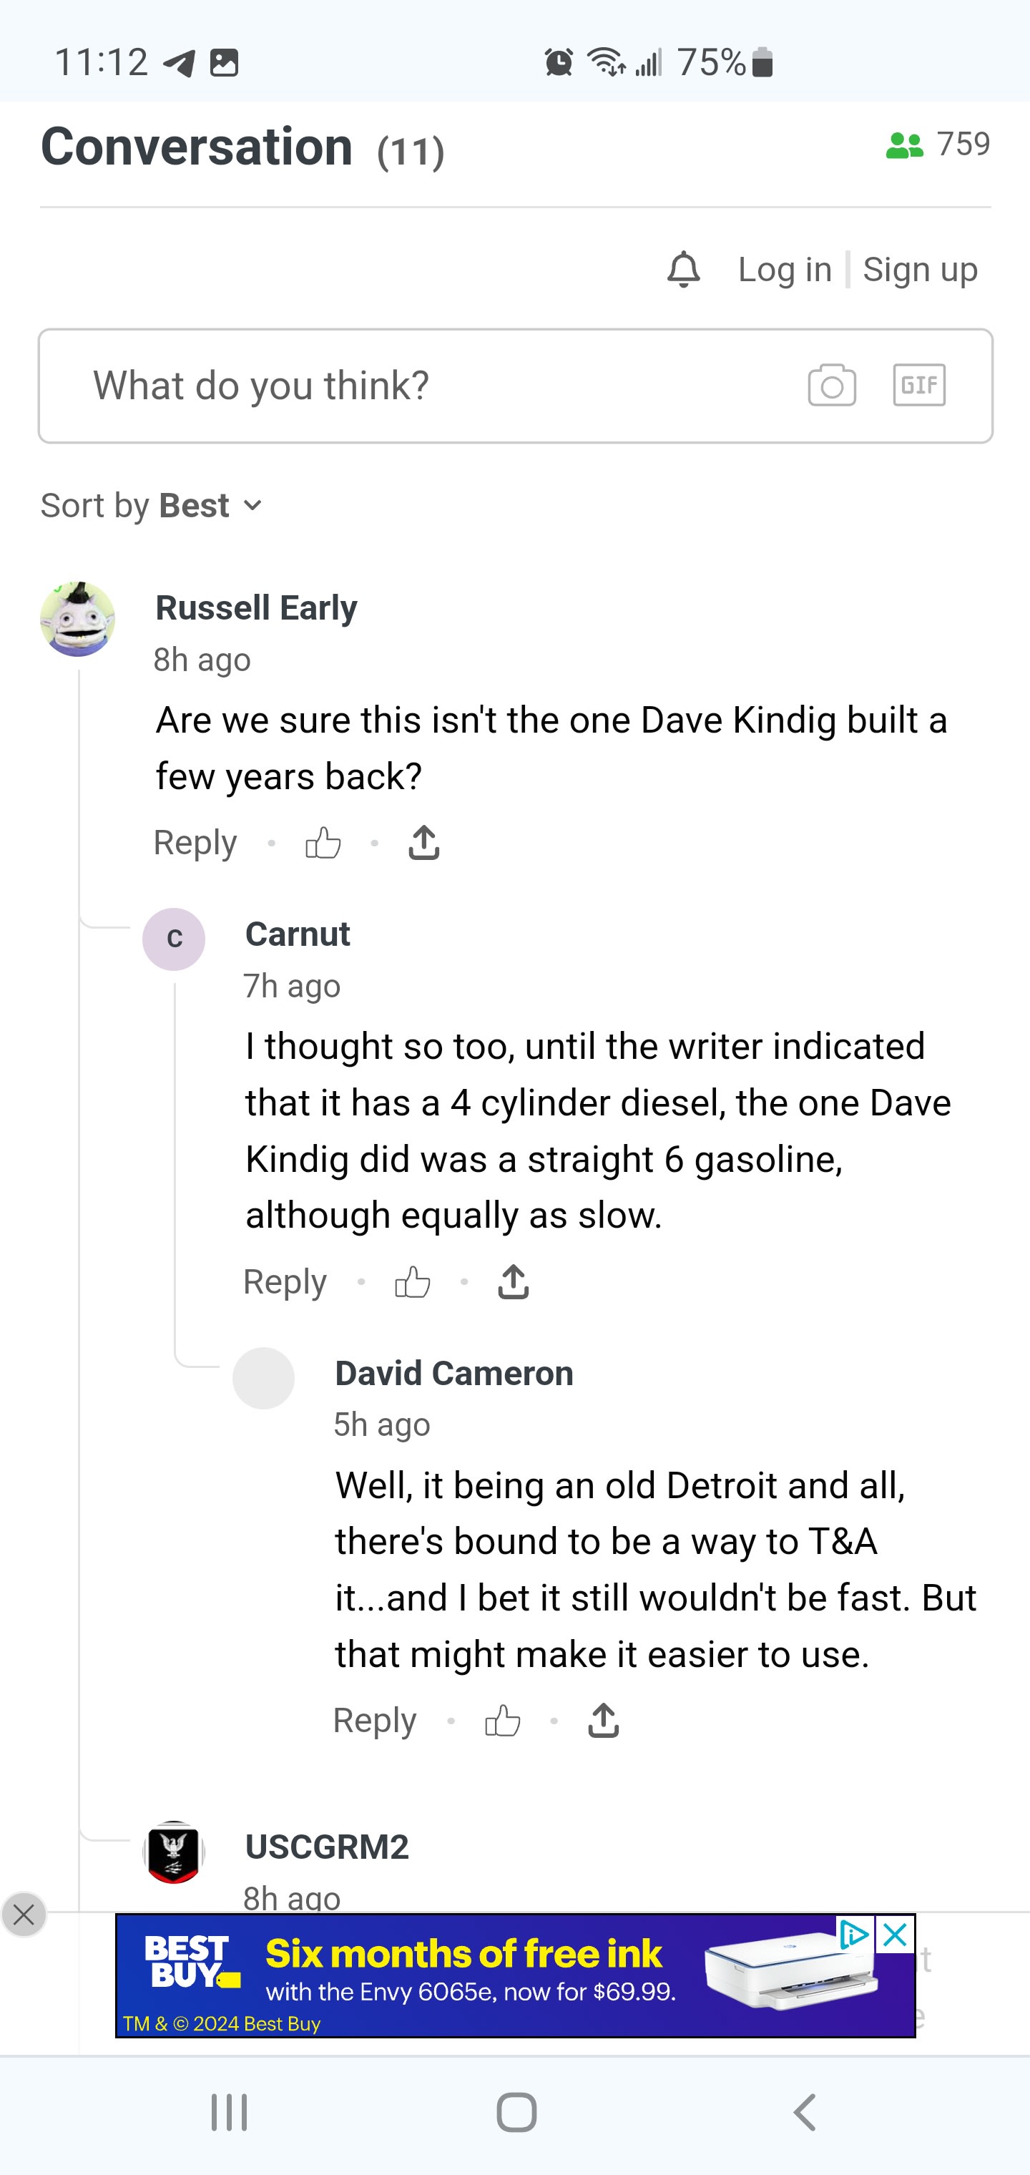The image size is (1030, 2175).
Task: Open USCGRM2's profile avatar
Action: (x=174, y=1852)
